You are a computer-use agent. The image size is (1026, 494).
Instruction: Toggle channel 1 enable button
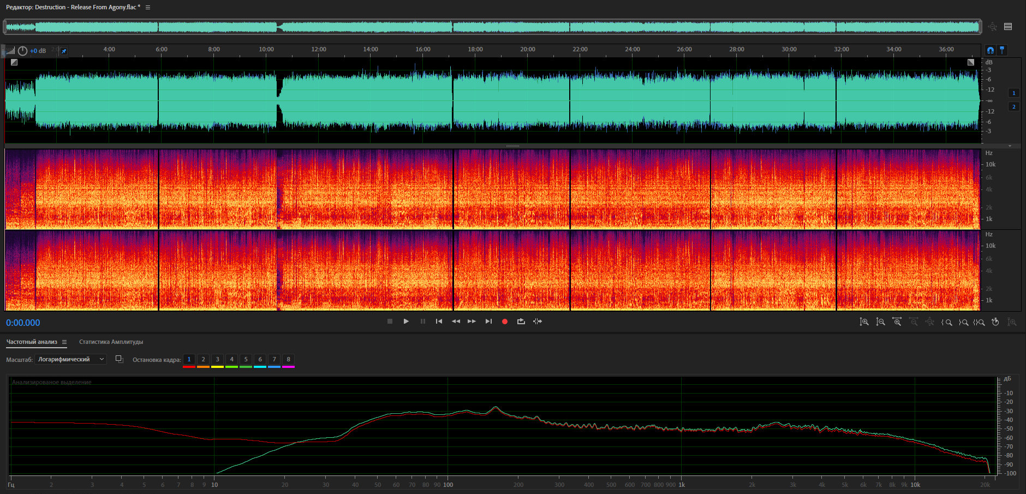(1013, 93)
